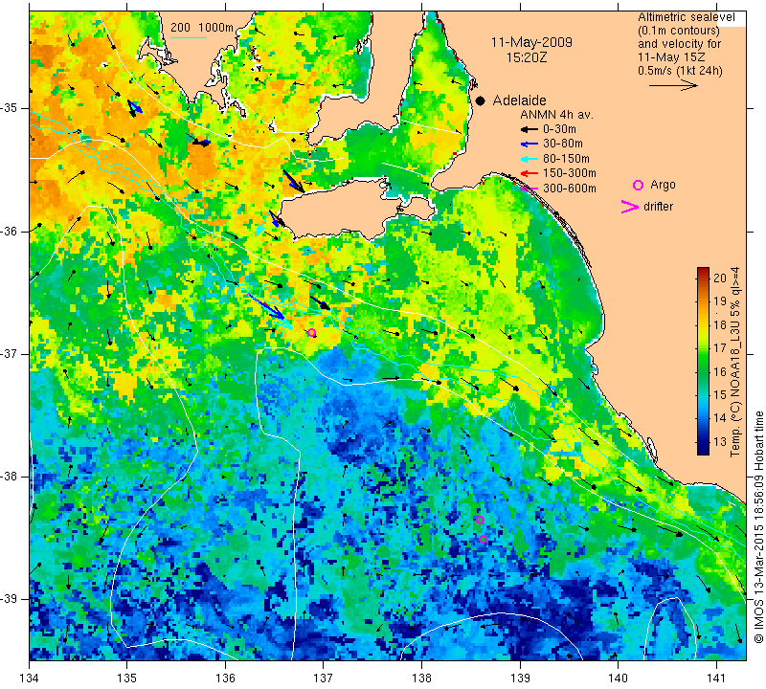Click the '30-80m' legend label
The height and width of the screenshot is (689, 766).
[563, 144]
